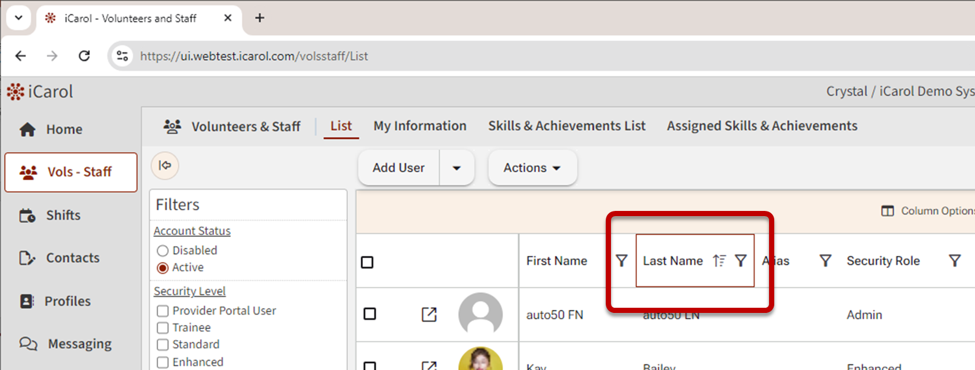
Task: Switch to the My Information tab
Action: point(419,126)
